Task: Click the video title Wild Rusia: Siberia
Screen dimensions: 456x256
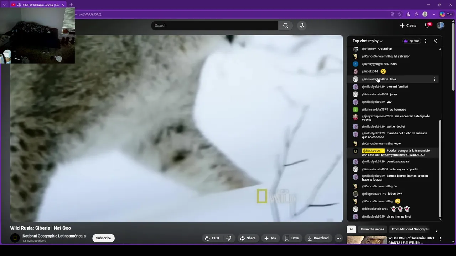Action: [41, 228]
